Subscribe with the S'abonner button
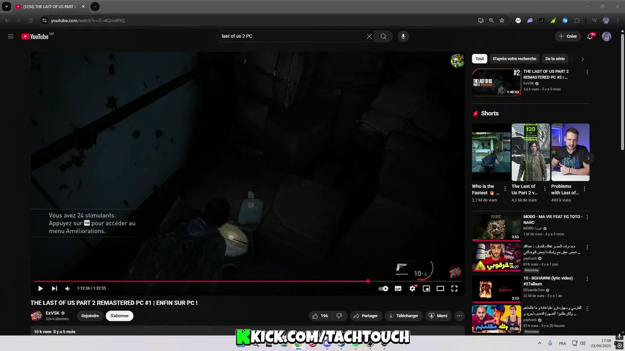Image resolution: width=625 pixels, height=351 pixels. 120,316
